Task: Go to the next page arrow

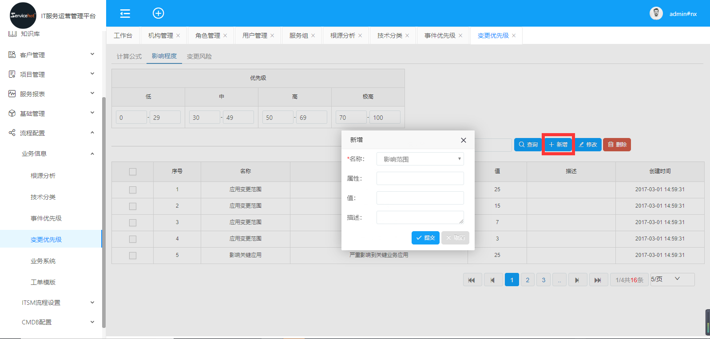Action: click(x=577, y=280)
